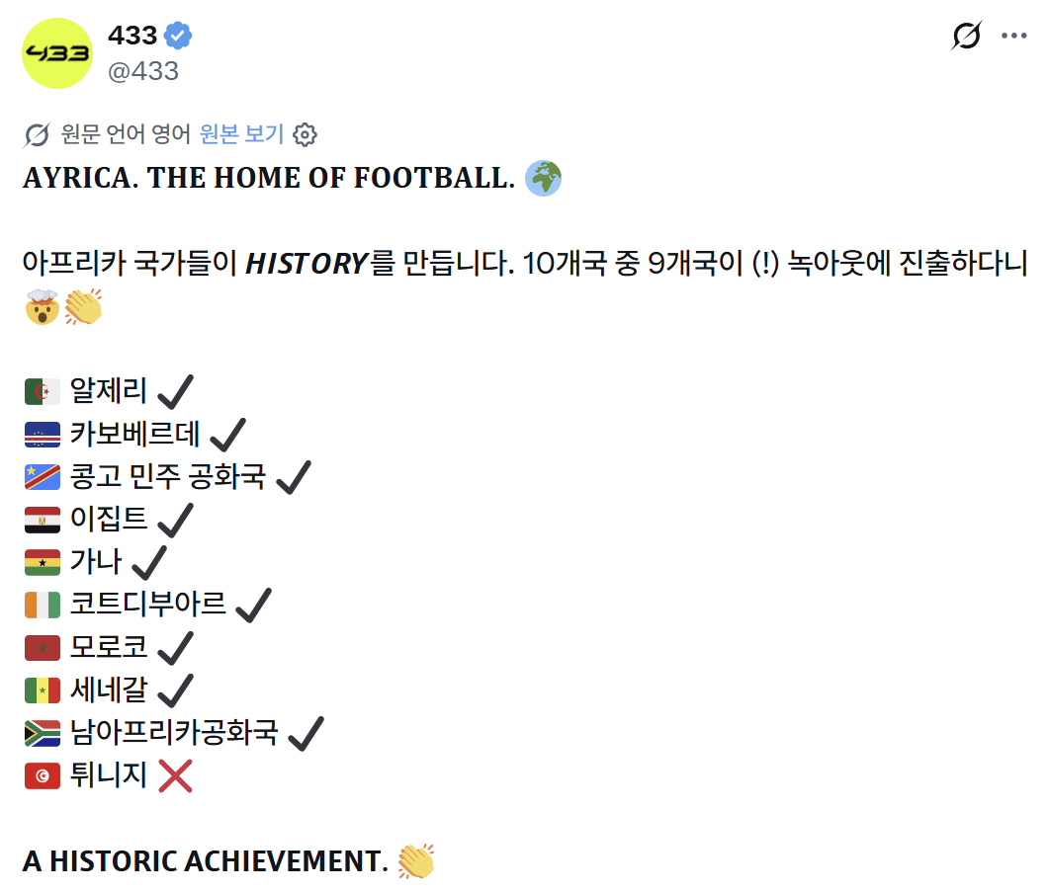
Task: Click the Grok icon at top right
Action: point(966,36)
